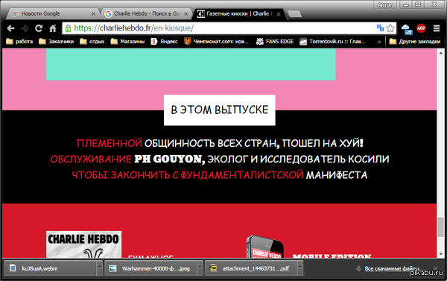Click the forward navigation arrow
447x281 pixels.
pyautogui.click(x=25, y=28)
